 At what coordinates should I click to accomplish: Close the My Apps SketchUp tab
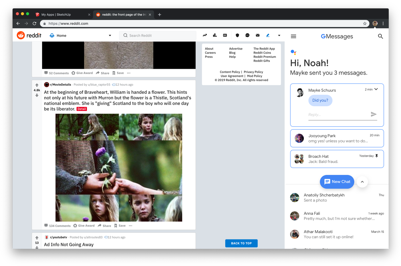89,15
